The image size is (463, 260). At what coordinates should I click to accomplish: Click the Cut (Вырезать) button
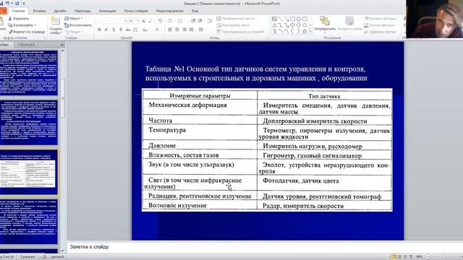pos(19,19)
